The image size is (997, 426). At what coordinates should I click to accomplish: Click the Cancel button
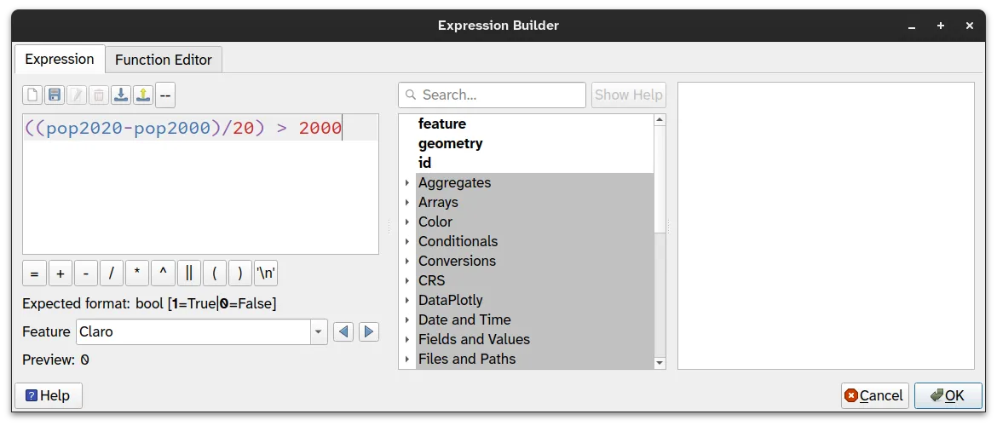(873, 395)
